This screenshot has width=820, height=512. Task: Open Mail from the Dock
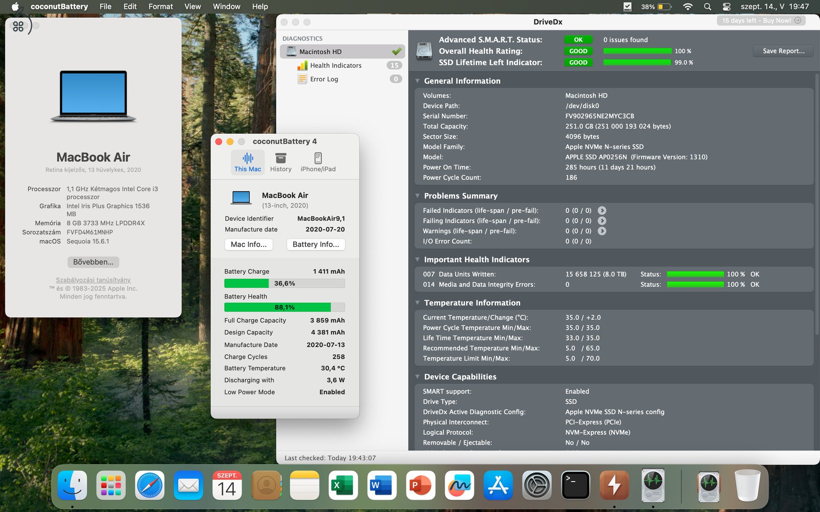coord(188,486)
